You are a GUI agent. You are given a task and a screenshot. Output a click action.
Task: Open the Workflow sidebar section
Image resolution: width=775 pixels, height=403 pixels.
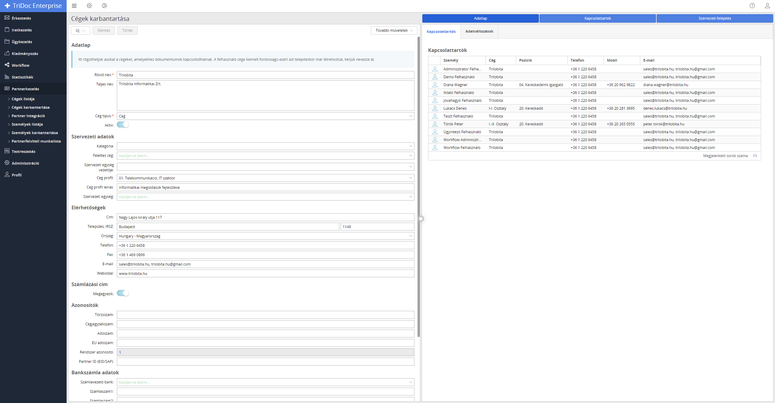pos(20,65)
